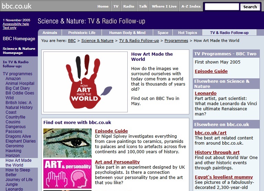
Task: Click the bbc.co.uk logo
Action: [17, 6]
